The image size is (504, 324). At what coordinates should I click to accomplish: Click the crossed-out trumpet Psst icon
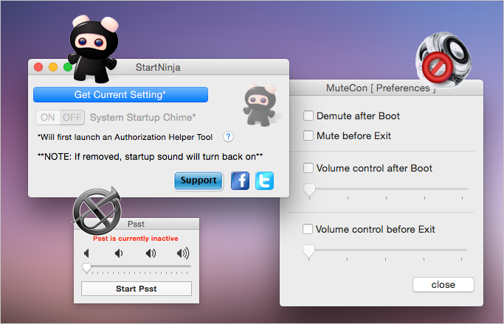pyautogui.click(x=97, y=211)
